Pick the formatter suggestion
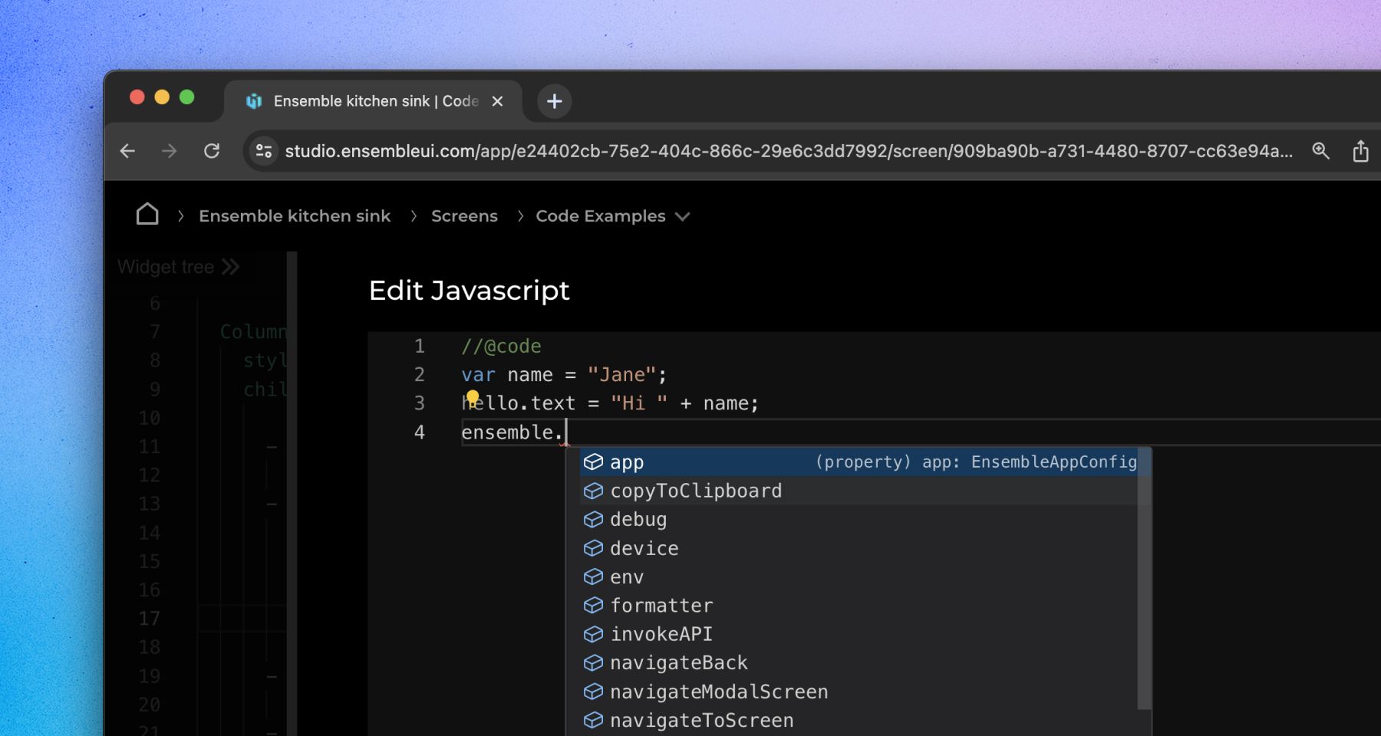The height and width of the screenshot is (736, 1381). coord(859,606)
